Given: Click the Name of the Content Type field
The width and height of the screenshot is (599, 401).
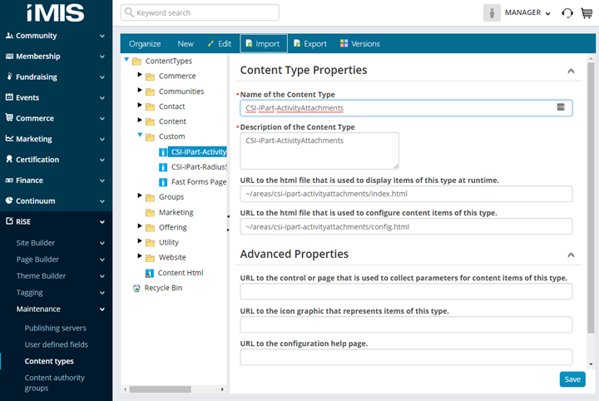Looking at the screenshot, I should pos(398,107).
